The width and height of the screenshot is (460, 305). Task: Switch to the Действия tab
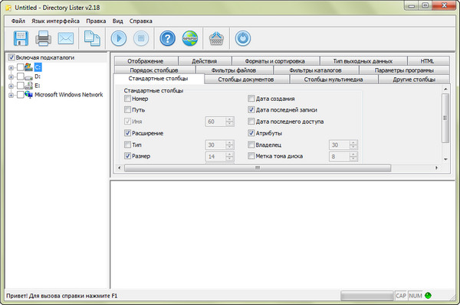[x=205, y=61]
